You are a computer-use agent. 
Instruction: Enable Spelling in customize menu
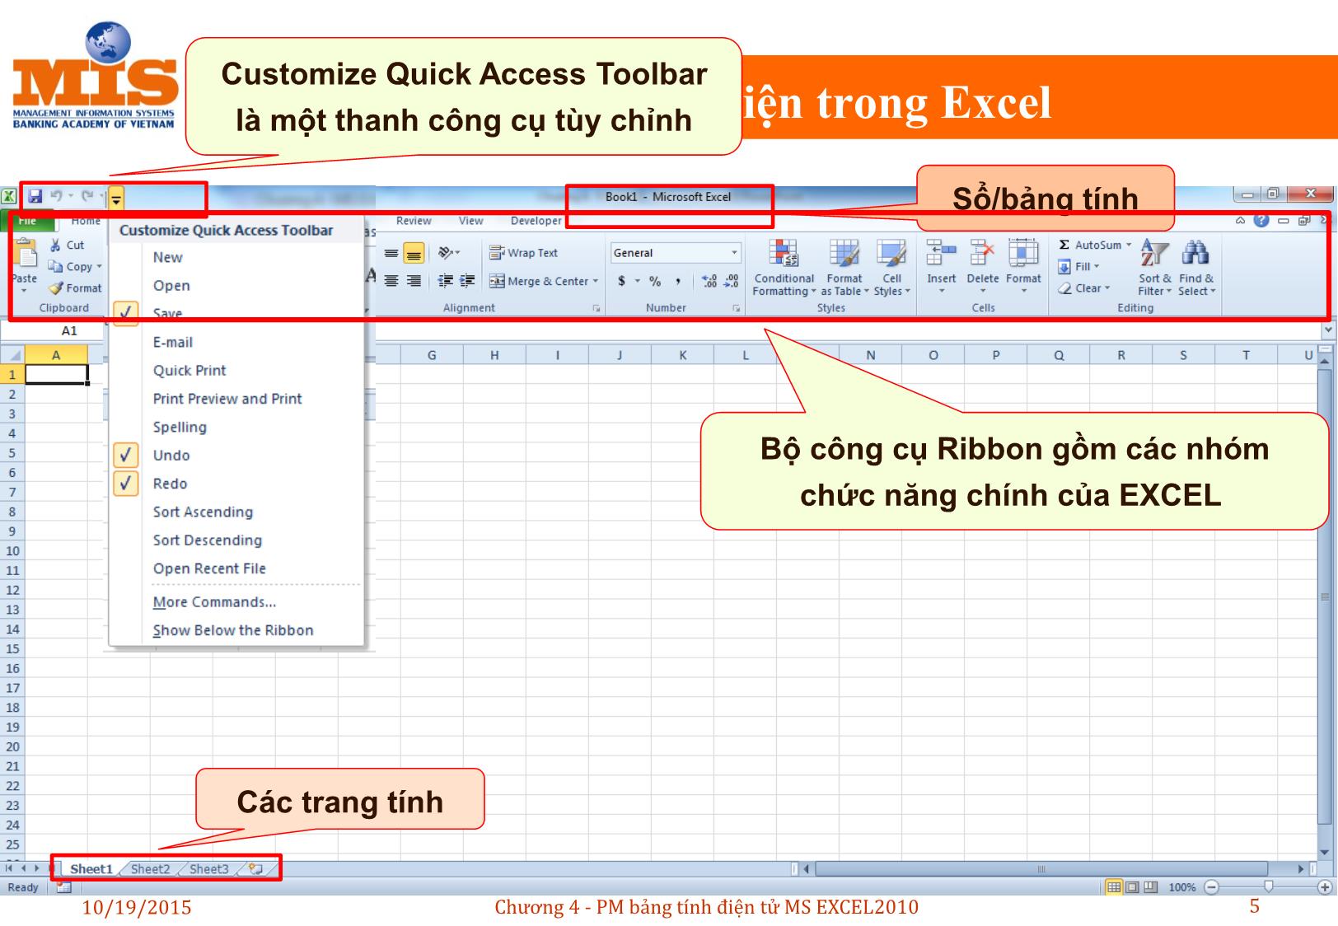click(x=237, y=427)
